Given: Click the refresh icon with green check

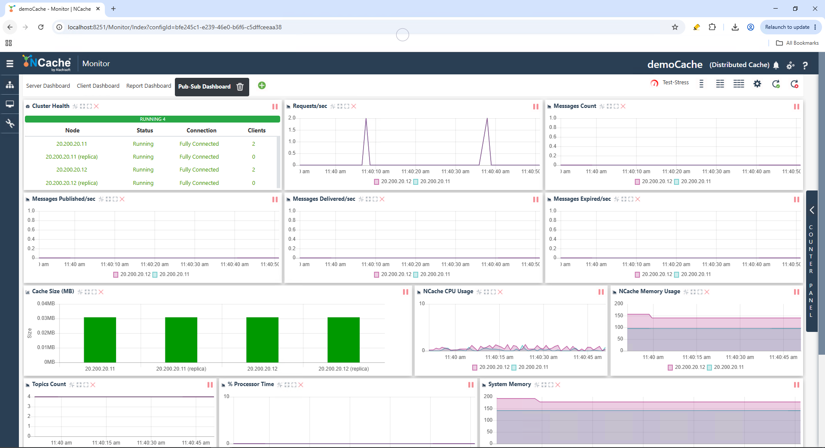Looking at the screenshot, I should pos(776,84).
